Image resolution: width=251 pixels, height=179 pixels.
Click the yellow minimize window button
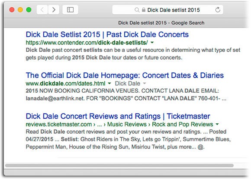pos(20,10)
